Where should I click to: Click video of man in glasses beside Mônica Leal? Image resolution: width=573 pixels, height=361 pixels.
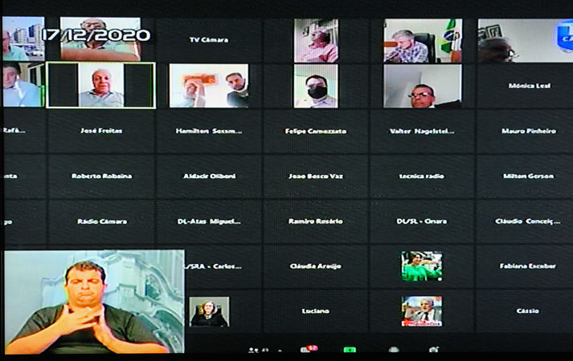(x=423, y=86)
